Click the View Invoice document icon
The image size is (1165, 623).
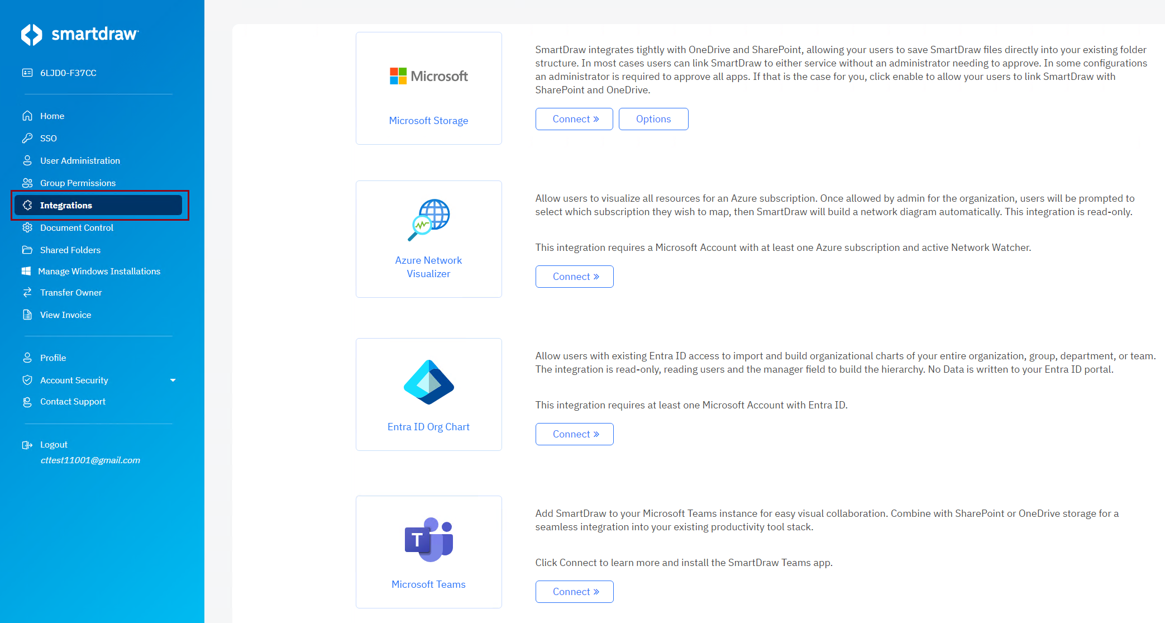point(27,315)
